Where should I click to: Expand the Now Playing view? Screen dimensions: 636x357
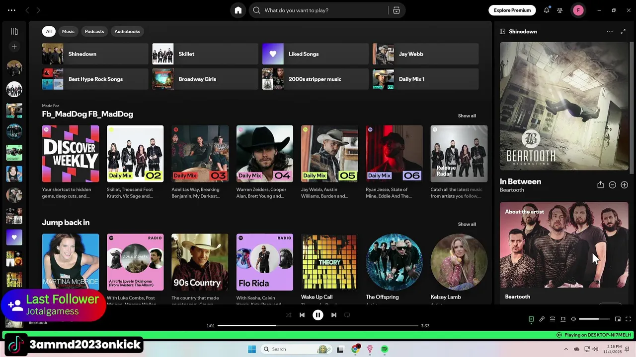[623, 31]
